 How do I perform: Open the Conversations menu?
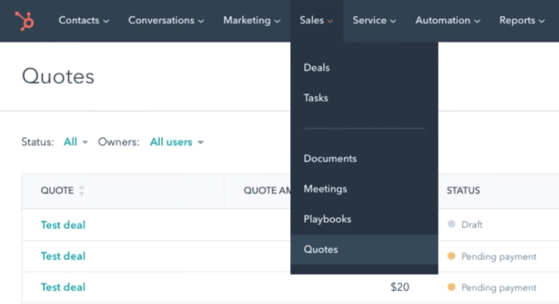(166, 20)
